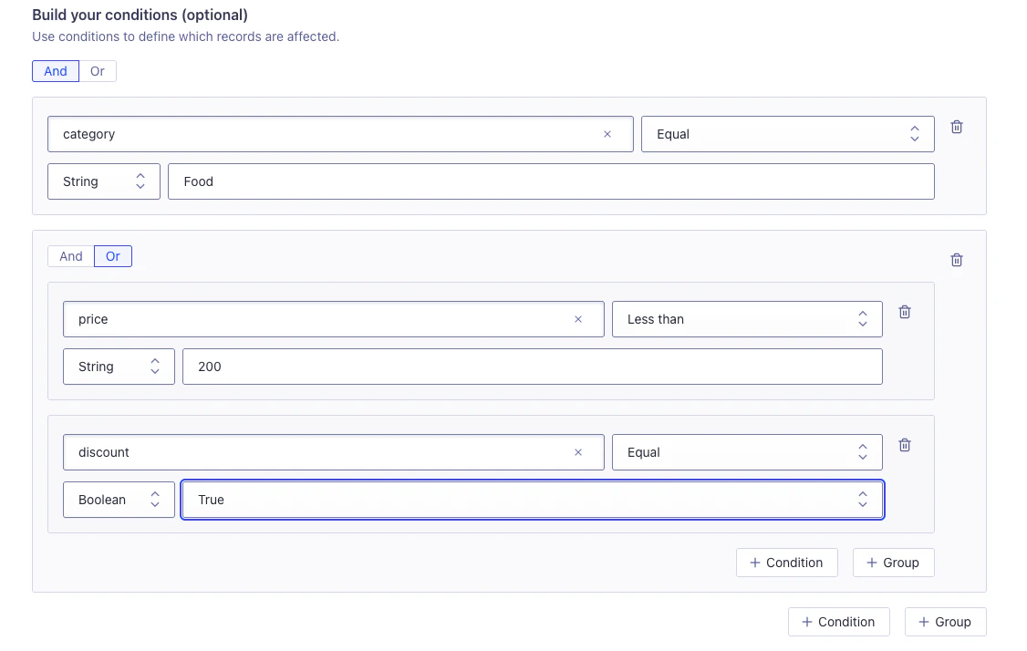Open the True value dropdown
The image size is (1027, 651).
[x=533, y=500]
